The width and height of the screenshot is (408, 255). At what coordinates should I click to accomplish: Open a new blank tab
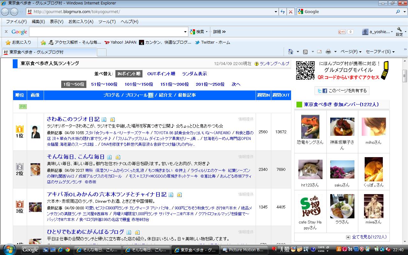click(x=101, y=52)
